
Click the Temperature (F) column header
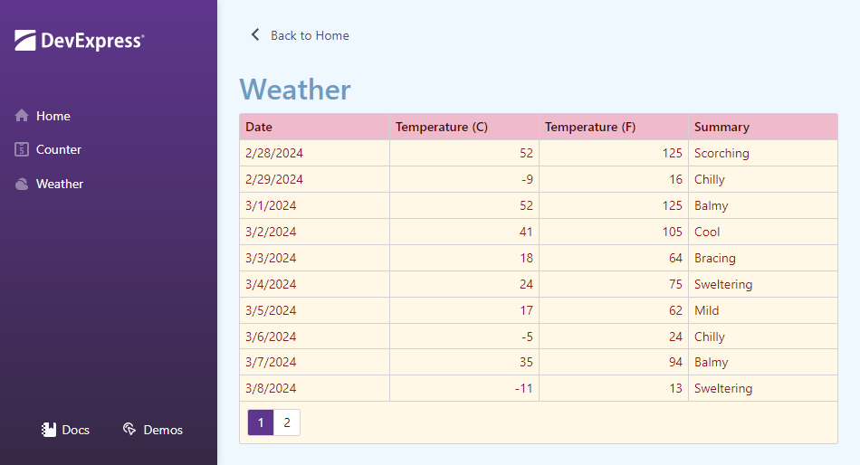tap(614, 127)
